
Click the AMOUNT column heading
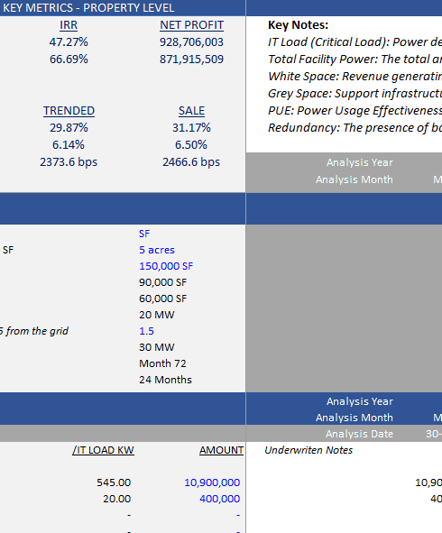point(221,450)
